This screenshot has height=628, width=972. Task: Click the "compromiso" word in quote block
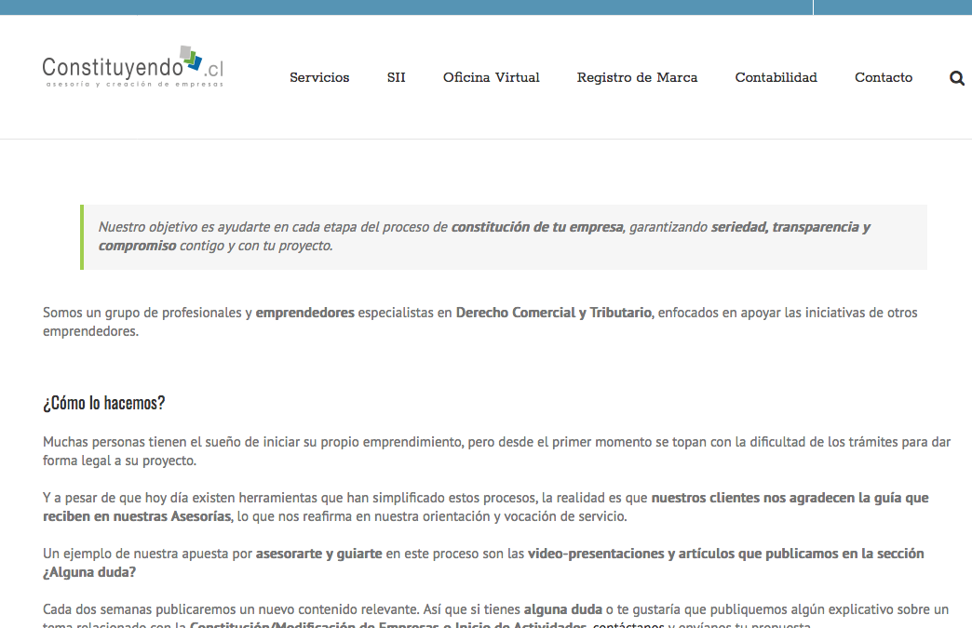click(x=138, y=246)
